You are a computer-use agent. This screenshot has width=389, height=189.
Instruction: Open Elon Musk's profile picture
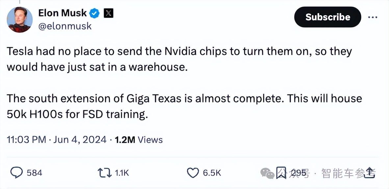coord(20,20)
